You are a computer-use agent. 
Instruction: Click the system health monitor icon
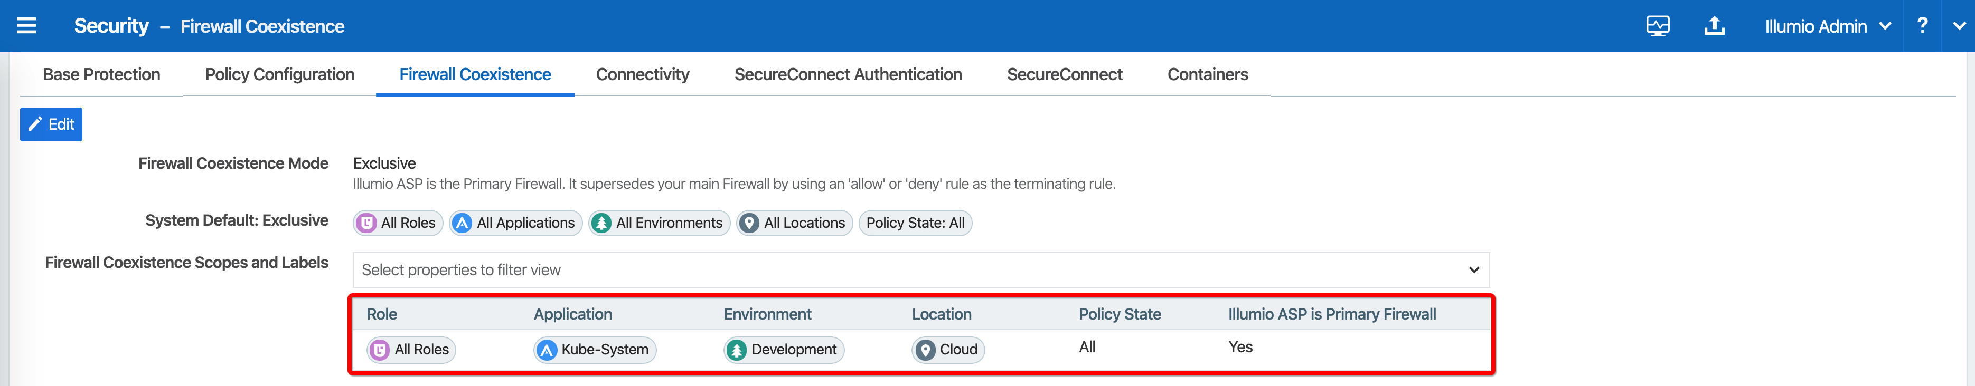pyautogui.click(x=1657, y=26)
